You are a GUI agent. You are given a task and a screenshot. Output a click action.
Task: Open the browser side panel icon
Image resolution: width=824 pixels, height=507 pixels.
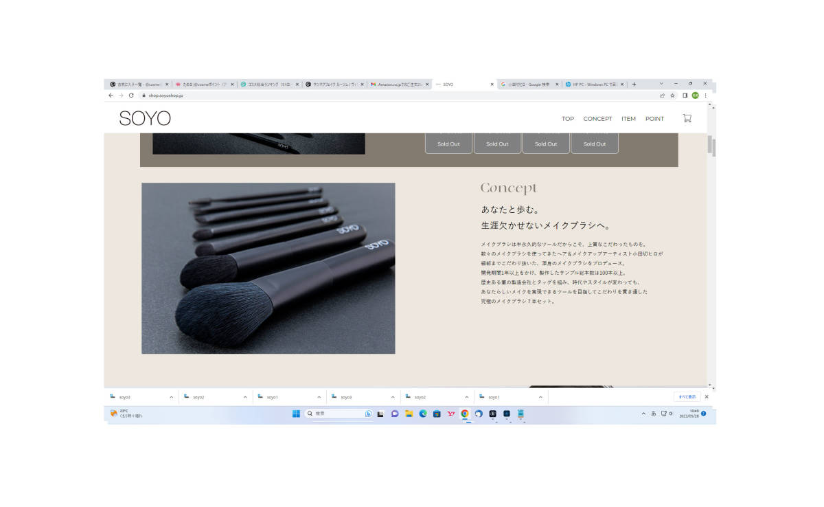(685, 95)
